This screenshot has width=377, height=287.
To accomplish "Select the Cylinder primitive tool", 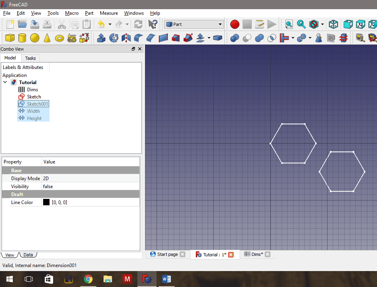I will click(23, 38).
